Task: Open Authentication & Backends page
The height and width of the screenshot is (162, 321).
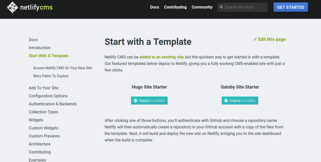Action: coord(53,104)
